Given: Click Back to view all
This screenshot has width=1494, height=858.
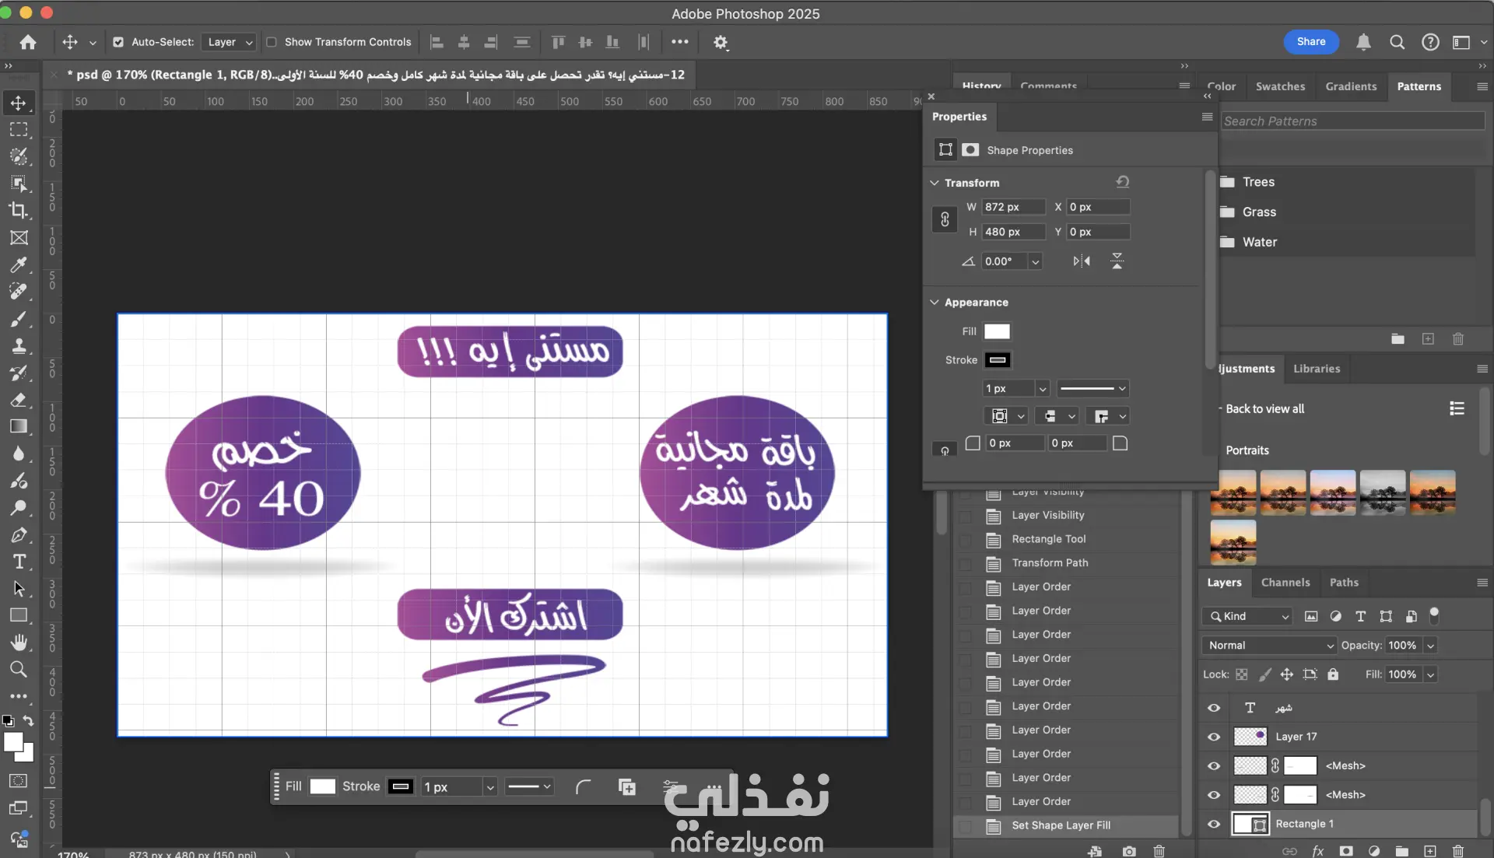Looking at the screenshot, I should coord(1264,408).
